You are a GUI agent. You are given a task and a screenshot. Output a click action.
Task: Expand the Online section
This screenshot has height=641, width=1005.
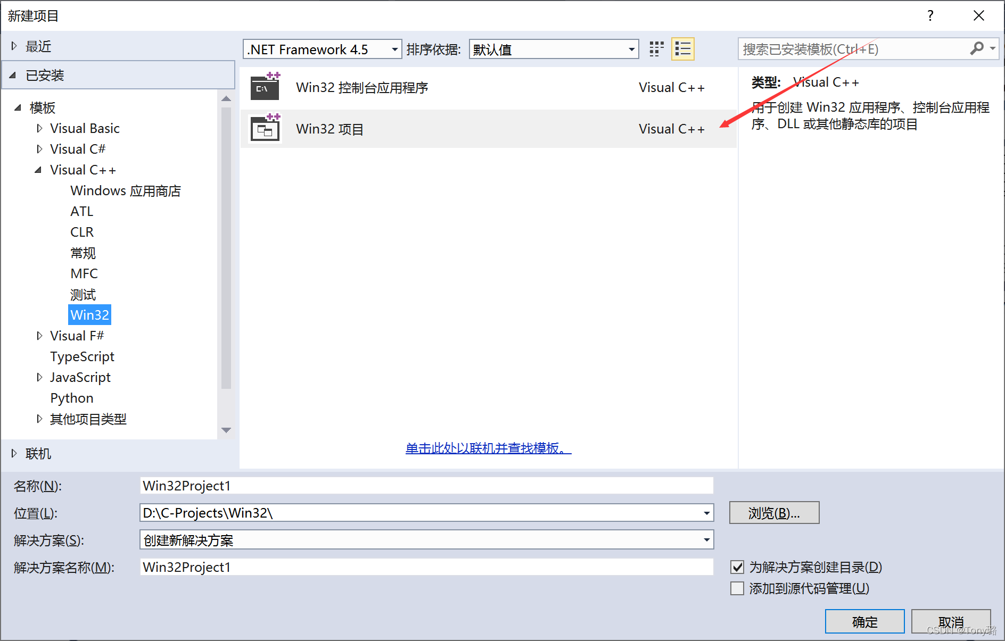14,453
